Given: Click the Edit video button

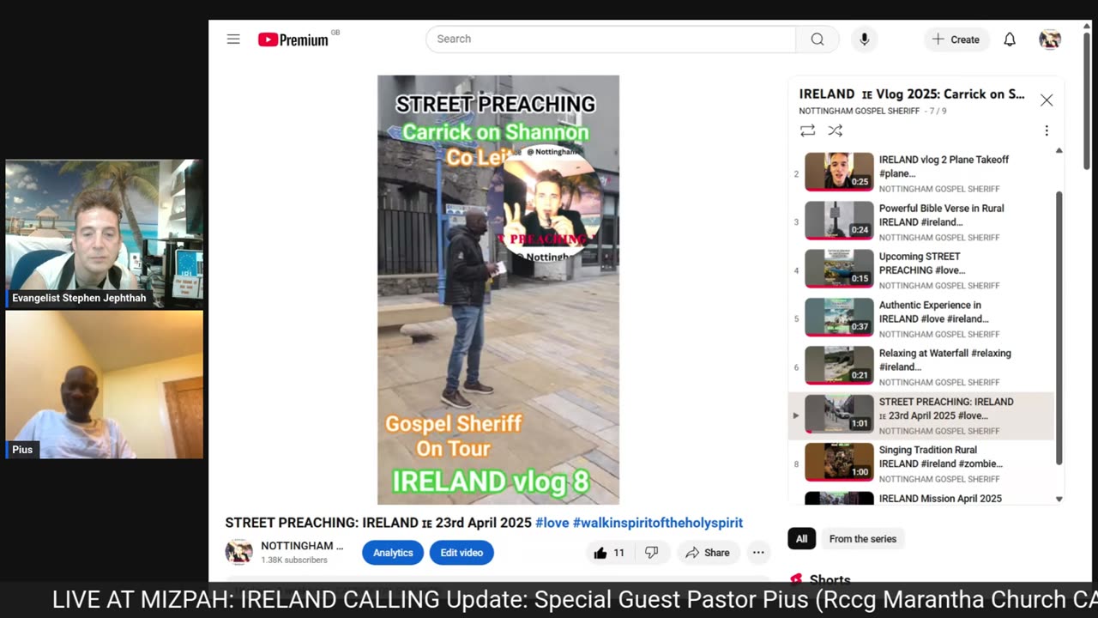Looking at the screenshot, I should coord(462,553).
